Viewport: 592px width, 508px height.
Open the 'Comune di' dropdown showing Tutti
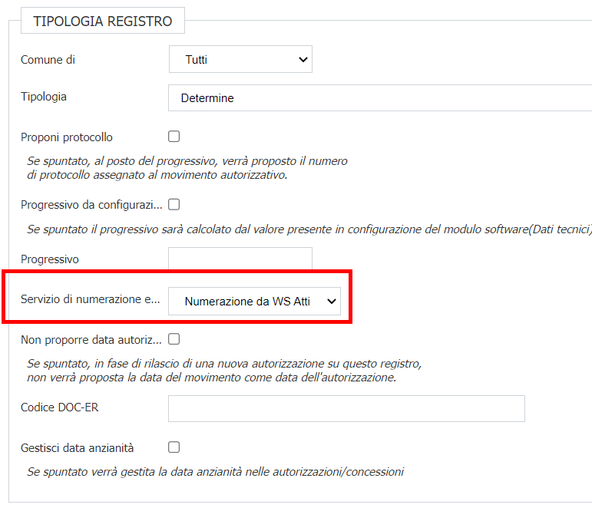pyautogui.click(x=240, y=60)
